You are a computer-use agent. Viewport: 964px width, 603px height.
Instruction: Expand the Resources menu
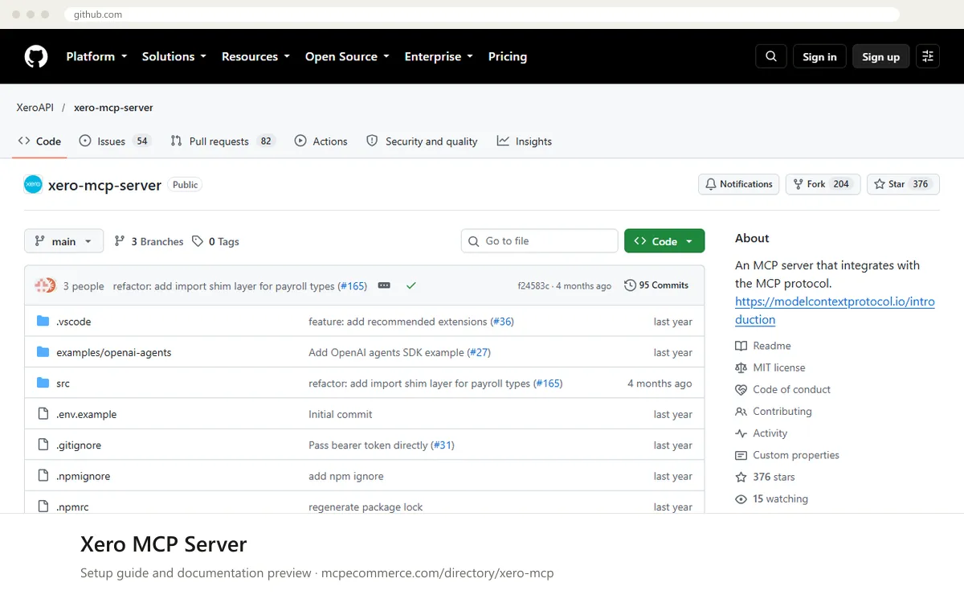(x=255, y=56)
